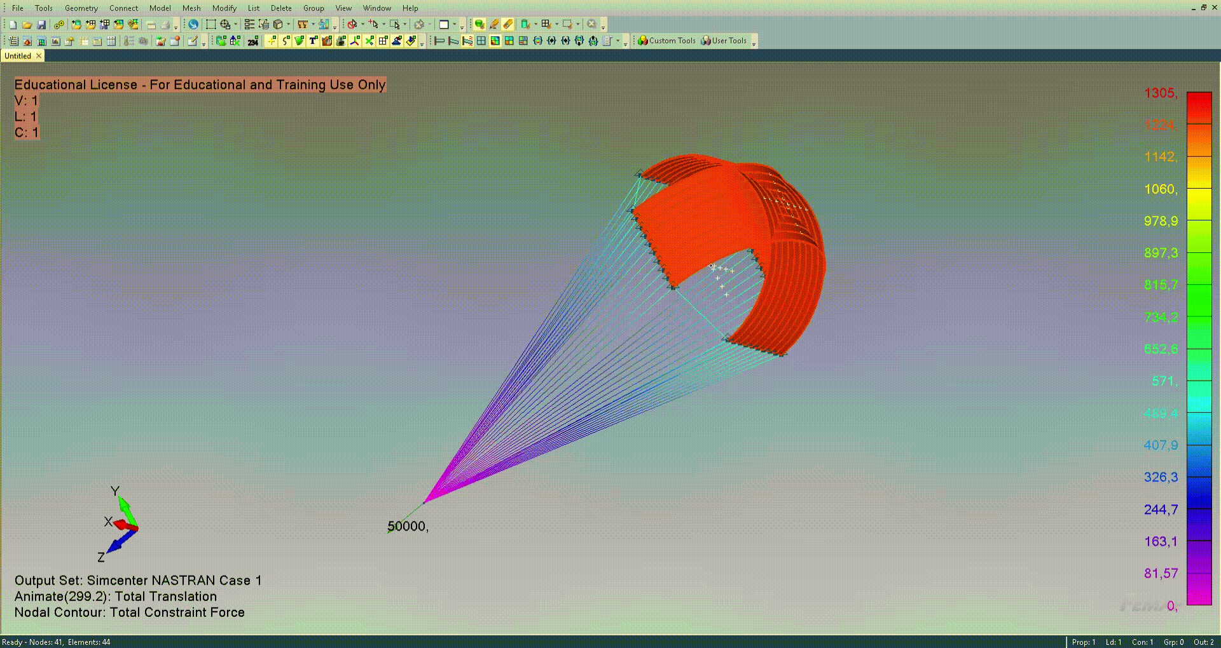This screenshot has height=648, width=1221.
Task: Click the Custom Tools button
Action: tap(666, 40)
